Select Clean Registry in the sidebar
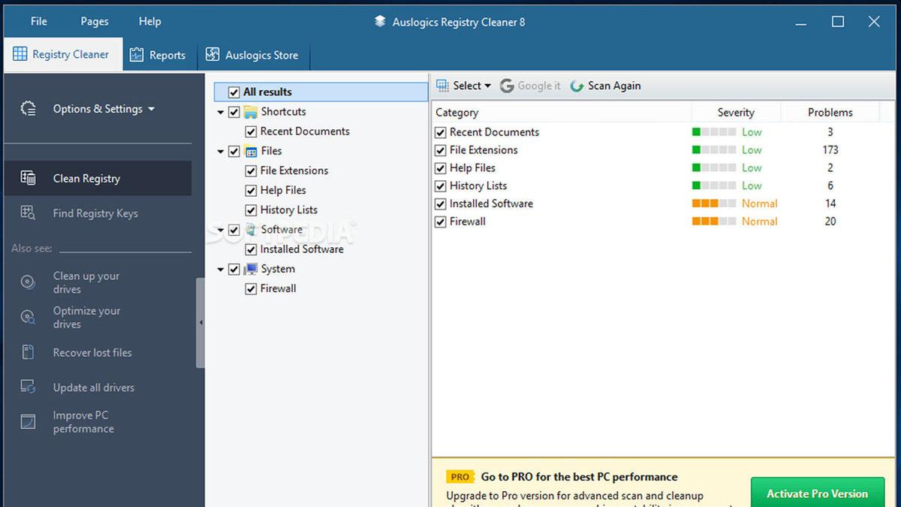This screenshot has height=507, width=901. tap(86, 179)
